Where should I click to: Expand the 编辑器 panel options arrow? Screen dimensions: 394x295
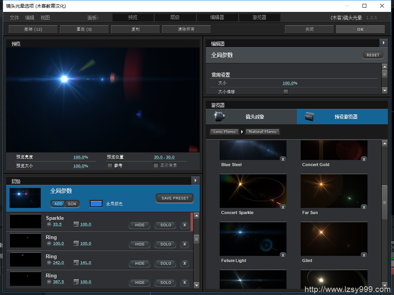[384, 43]
